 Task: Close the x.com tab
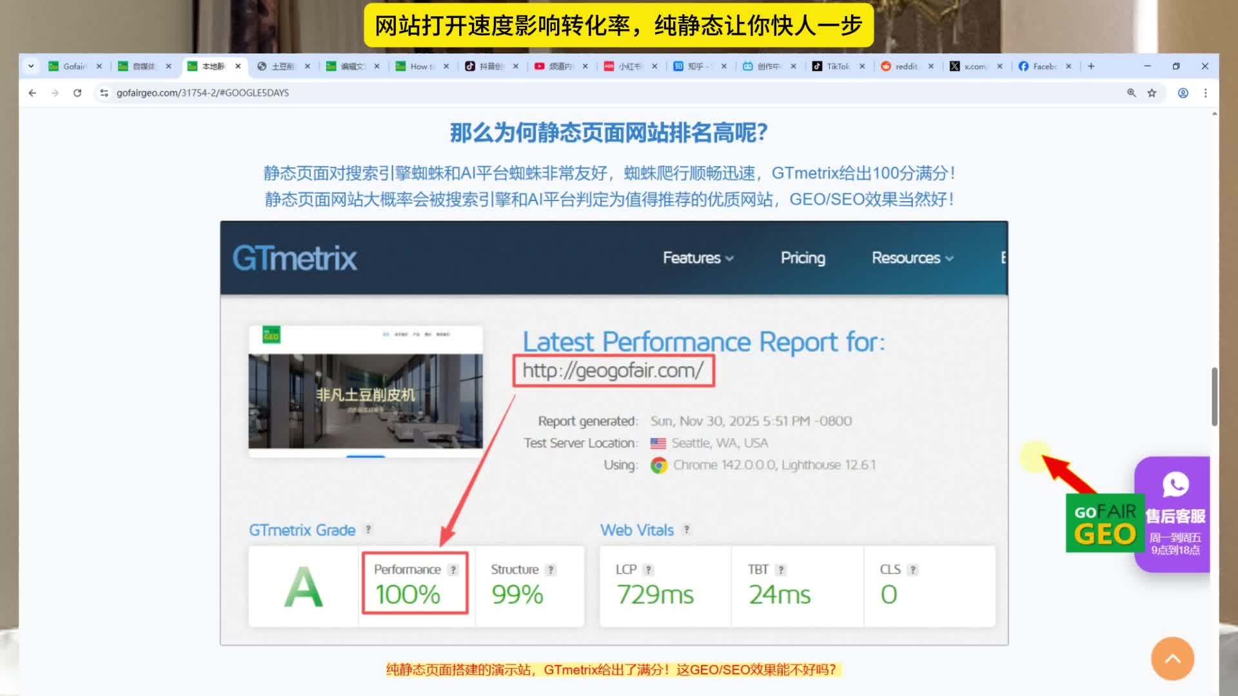point(999,66)
